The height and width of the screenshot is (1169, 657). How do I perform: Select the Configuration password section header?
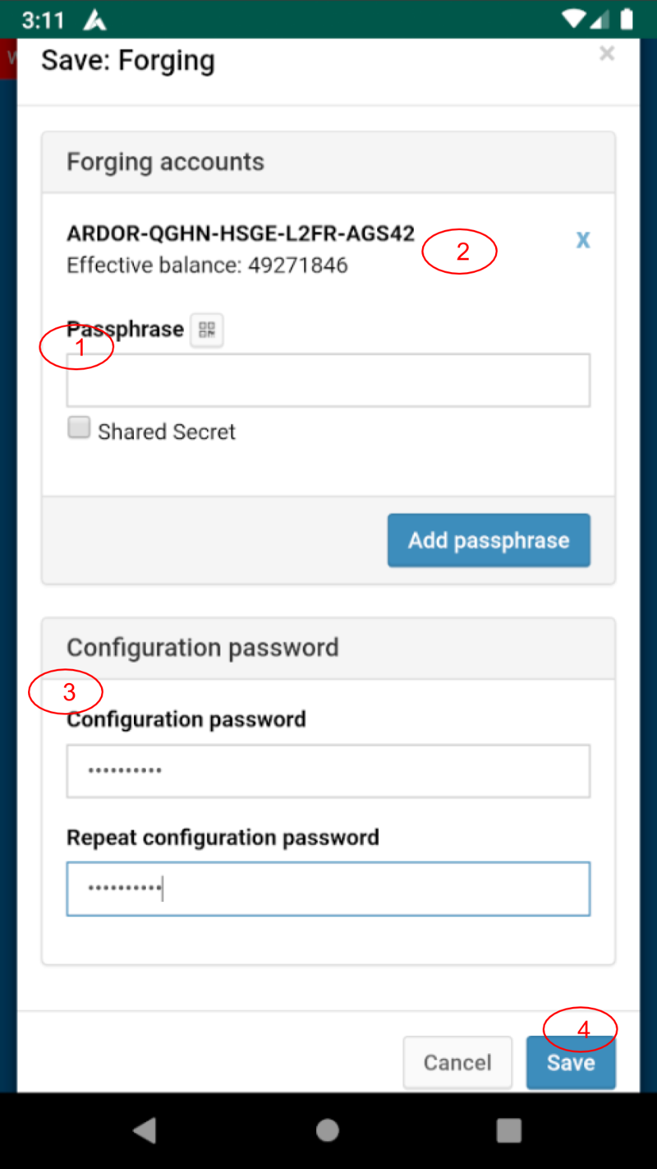202,647
